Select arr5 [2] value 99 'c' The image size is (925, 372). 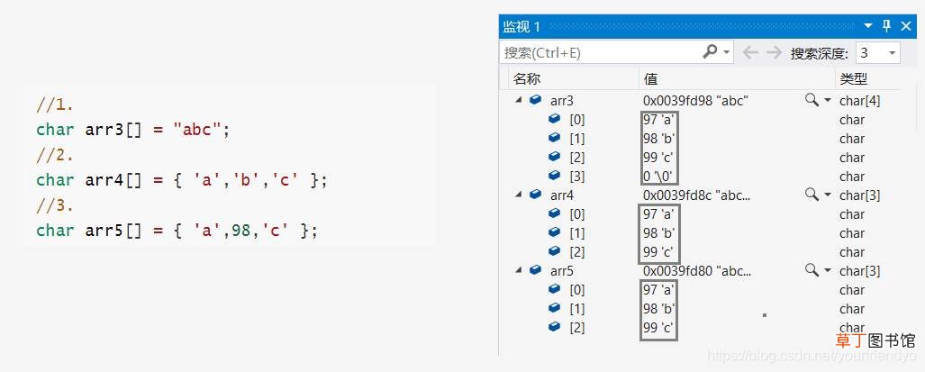(658, 327)
